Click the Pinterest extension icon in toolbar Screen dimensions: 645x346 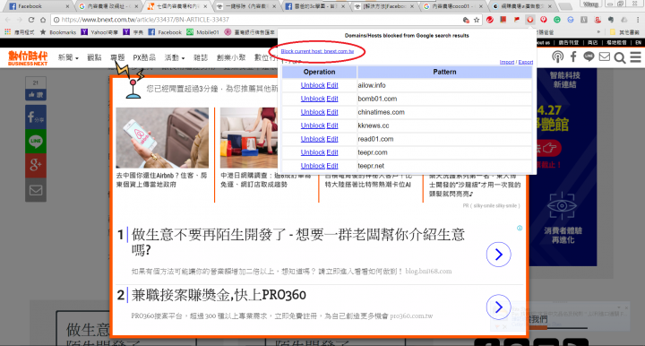[x=544, y=20]
